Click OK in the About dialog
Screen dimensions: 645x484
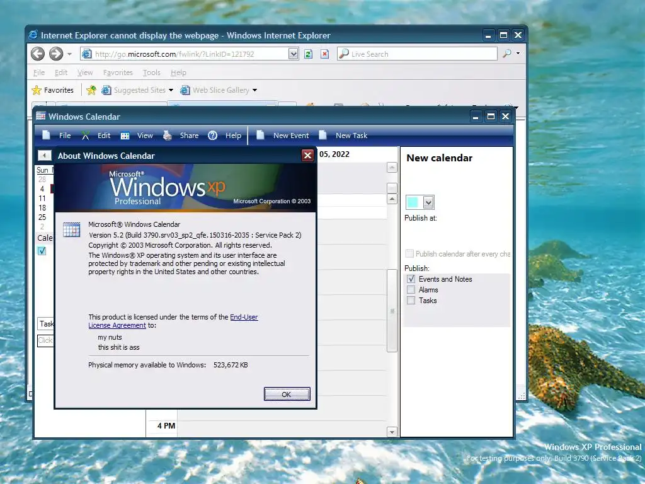(x=287, y=395)
